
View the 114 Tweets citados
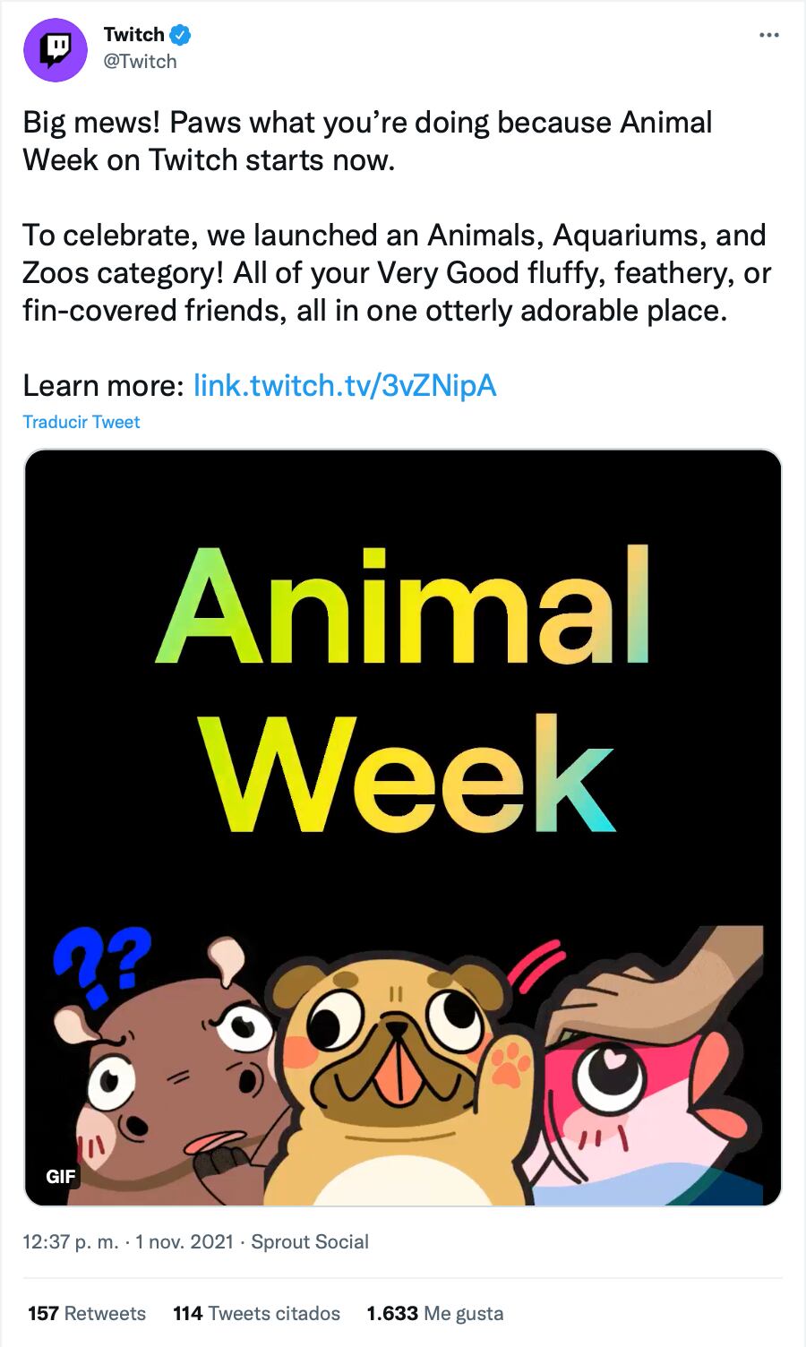256,1314
